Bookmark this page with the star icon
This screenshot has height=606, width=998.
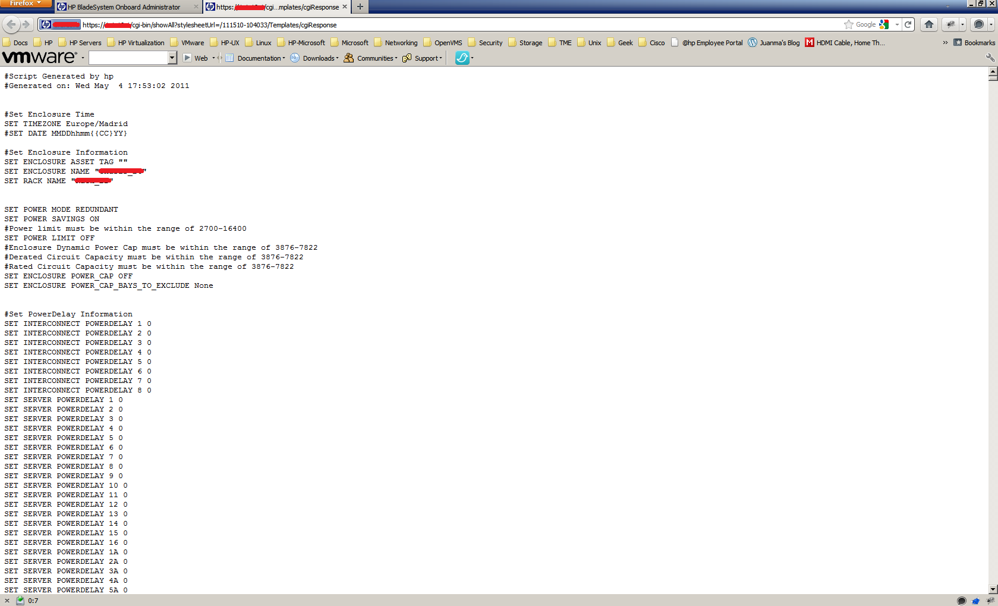848,24
